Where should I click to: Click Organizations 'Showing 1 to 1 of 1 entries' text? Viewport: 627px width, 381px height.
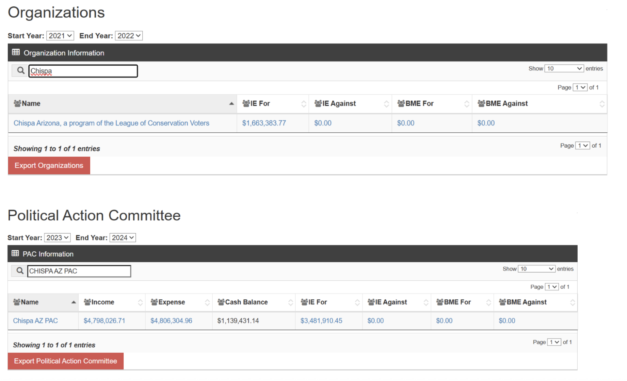pos(57,149)
